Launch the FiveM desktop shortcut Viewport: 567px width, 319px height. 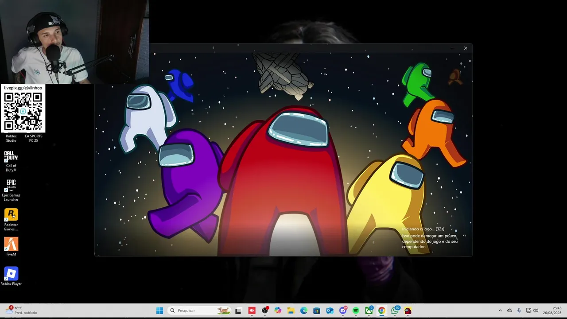click(11, 247)
